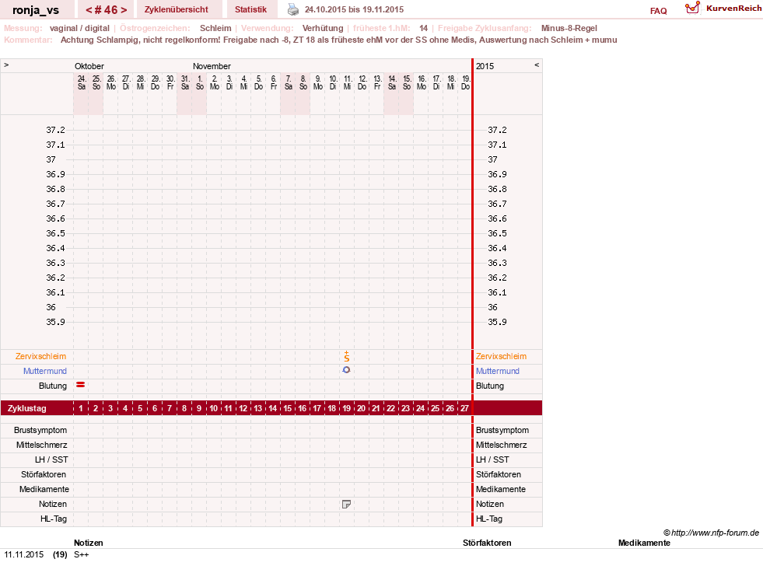Screen dimensions: 763x573
Task: Click the 37.2 temperature label on left
Action: pos(55,130)
